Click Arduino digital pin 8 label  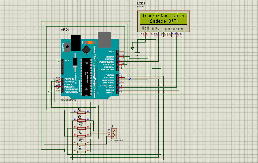tap(122, 68)
